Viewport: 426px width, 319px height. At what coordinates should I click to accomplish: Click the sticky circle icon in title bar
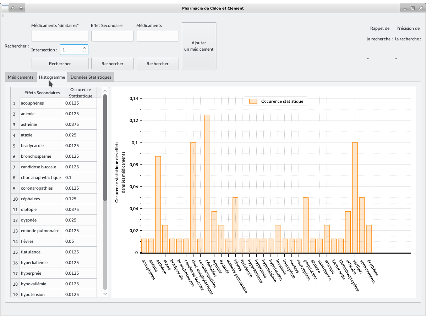point(13,8)
